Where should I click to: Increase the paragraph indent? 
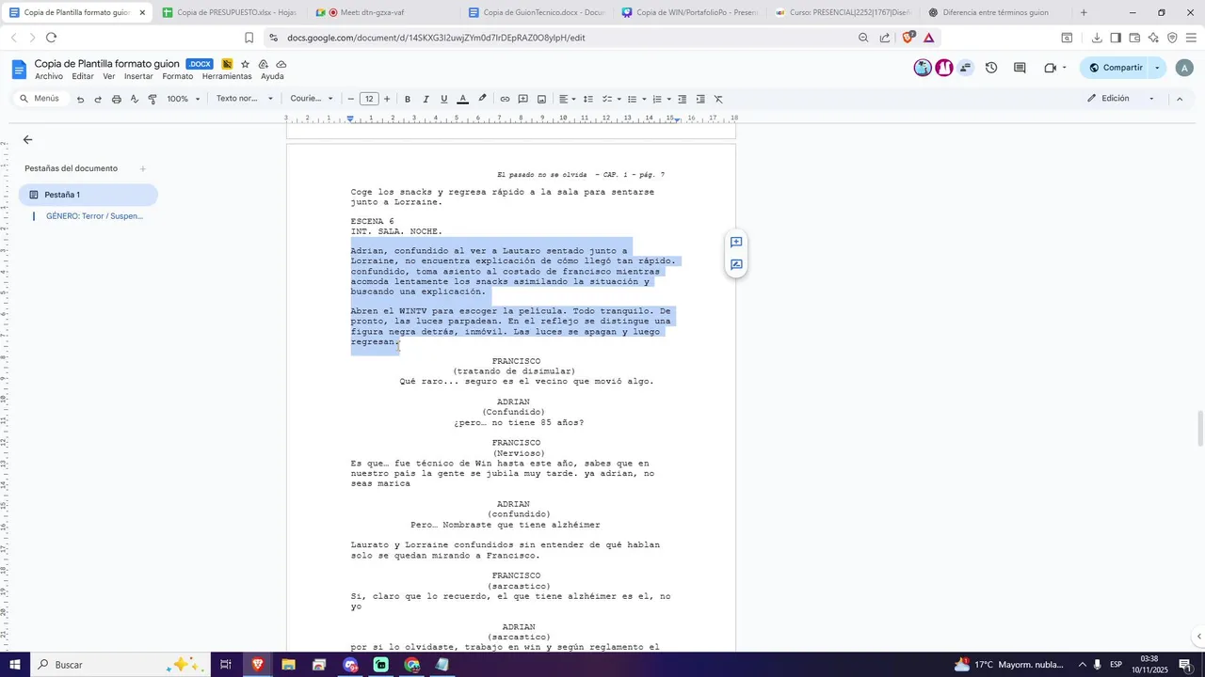coord(700,99)
